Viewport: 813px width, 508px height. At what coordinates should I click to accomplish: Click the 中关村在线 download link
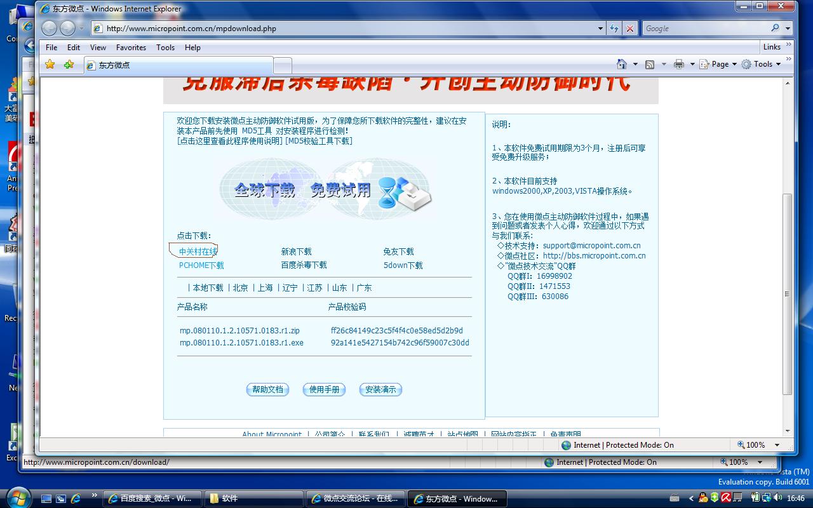tap(198, 252)
